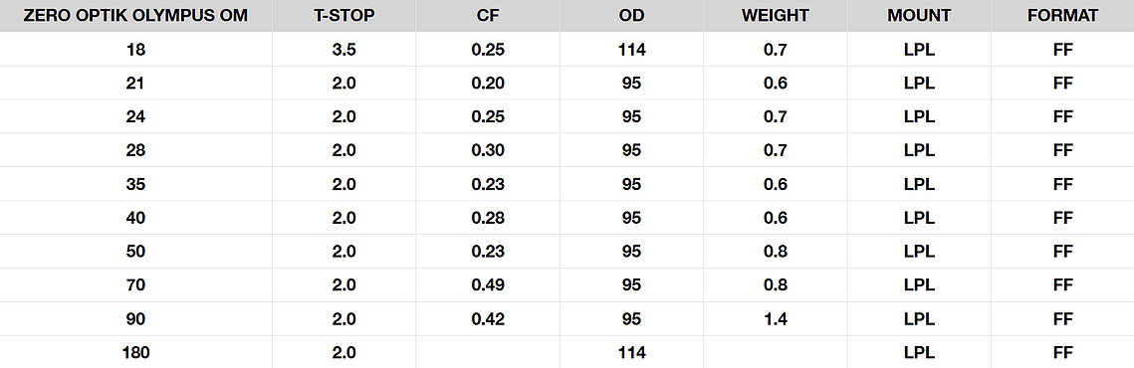Click the ZERO OPTIK OLYMPUS OM column header

click(x=136, y=16)
